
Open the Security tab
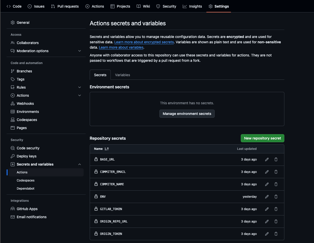(x=166, y=6)
